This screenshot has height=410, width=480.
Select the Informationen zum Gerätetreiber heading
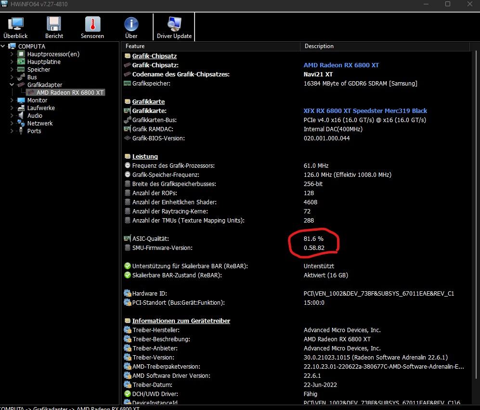coord(181,321)
